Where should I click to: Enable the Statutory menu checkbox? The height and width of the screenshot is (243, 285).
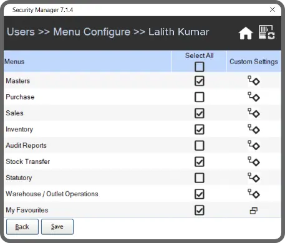coord(200,178)
